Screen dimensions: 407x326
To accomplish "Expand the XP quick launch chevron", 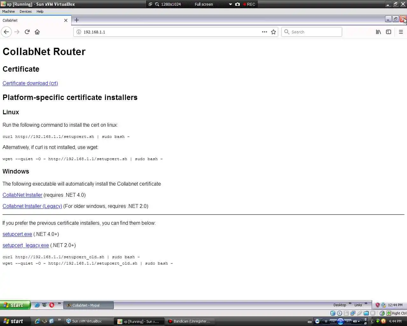I will pos(59,303).
